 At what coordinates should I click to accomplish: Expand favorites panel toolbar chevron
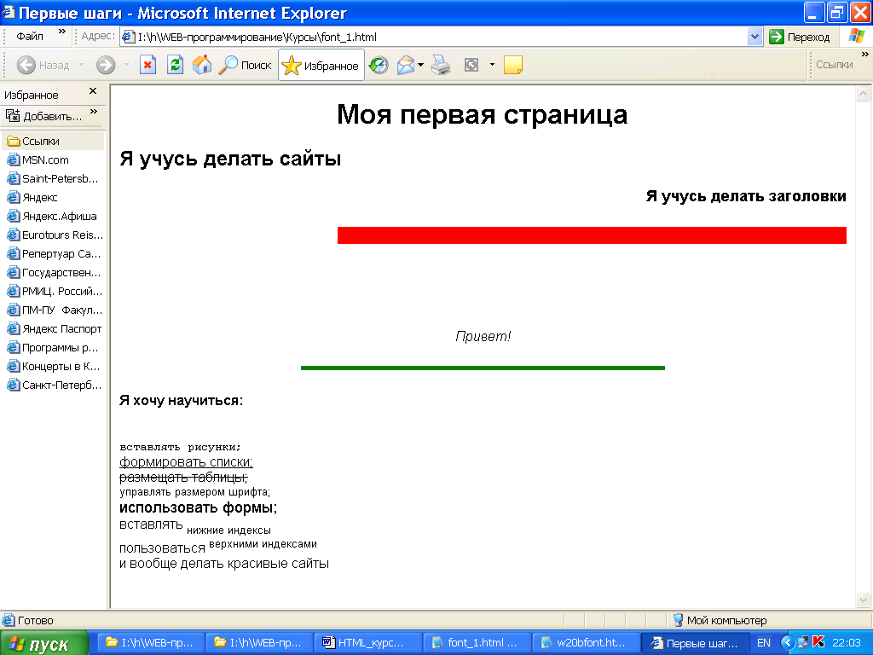[x=94, y=112]
